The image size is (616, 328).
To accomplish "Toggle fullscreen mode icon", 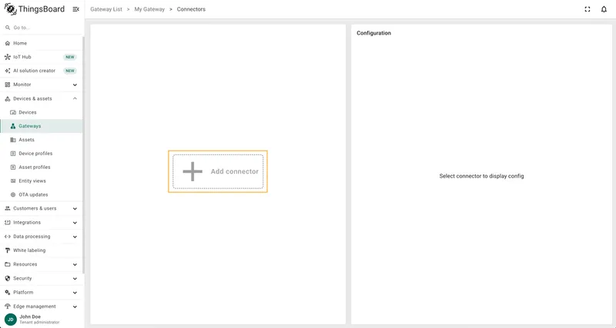I will click(x=588, y=9).
